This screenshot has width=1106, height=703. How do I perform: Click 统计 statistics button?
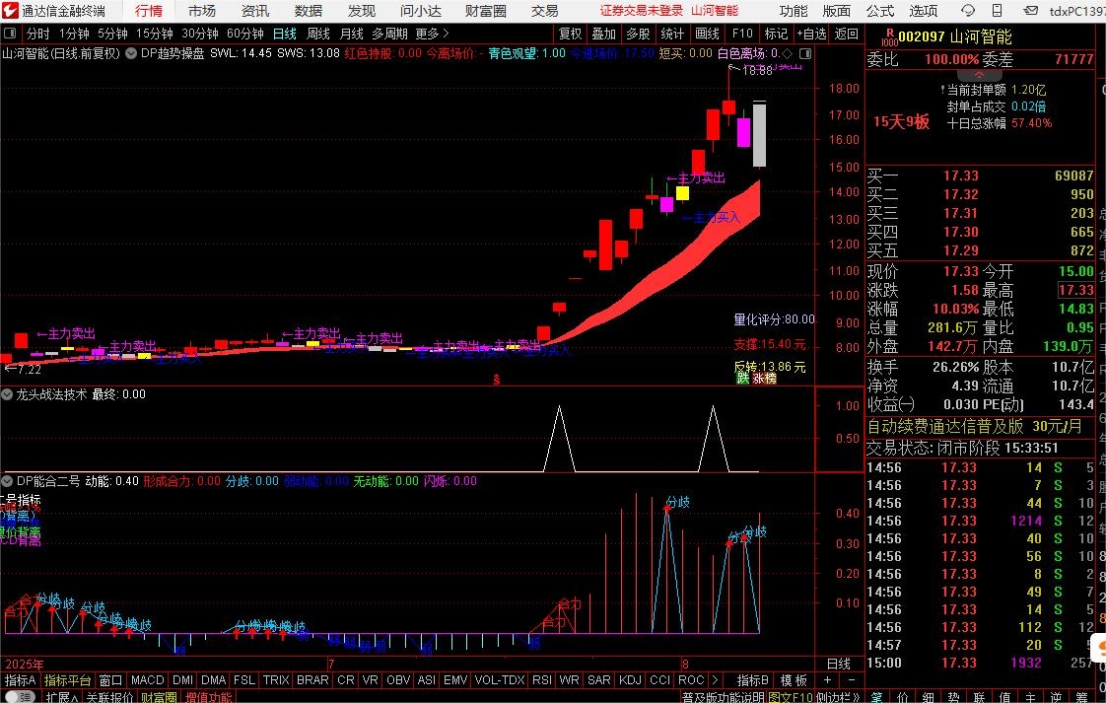672,34
